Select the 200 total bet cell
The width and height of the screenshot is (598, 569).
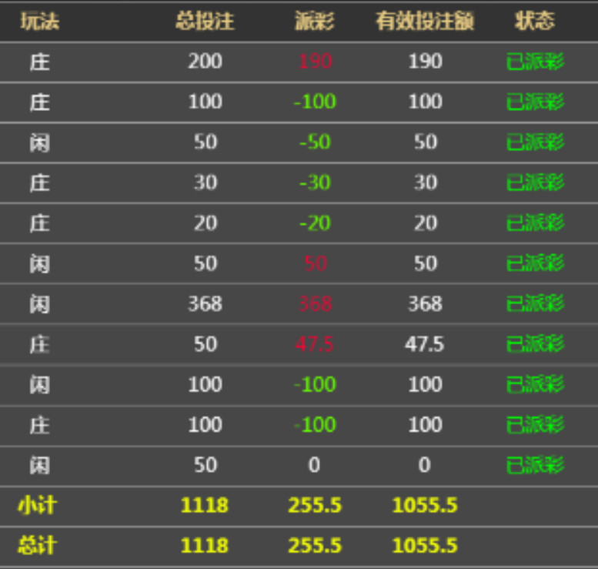(205, 61)
